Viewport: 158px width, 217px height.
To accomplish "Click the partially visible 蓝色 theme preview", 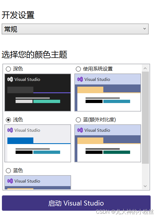I will pyautogui.click(x=38, y=182).
